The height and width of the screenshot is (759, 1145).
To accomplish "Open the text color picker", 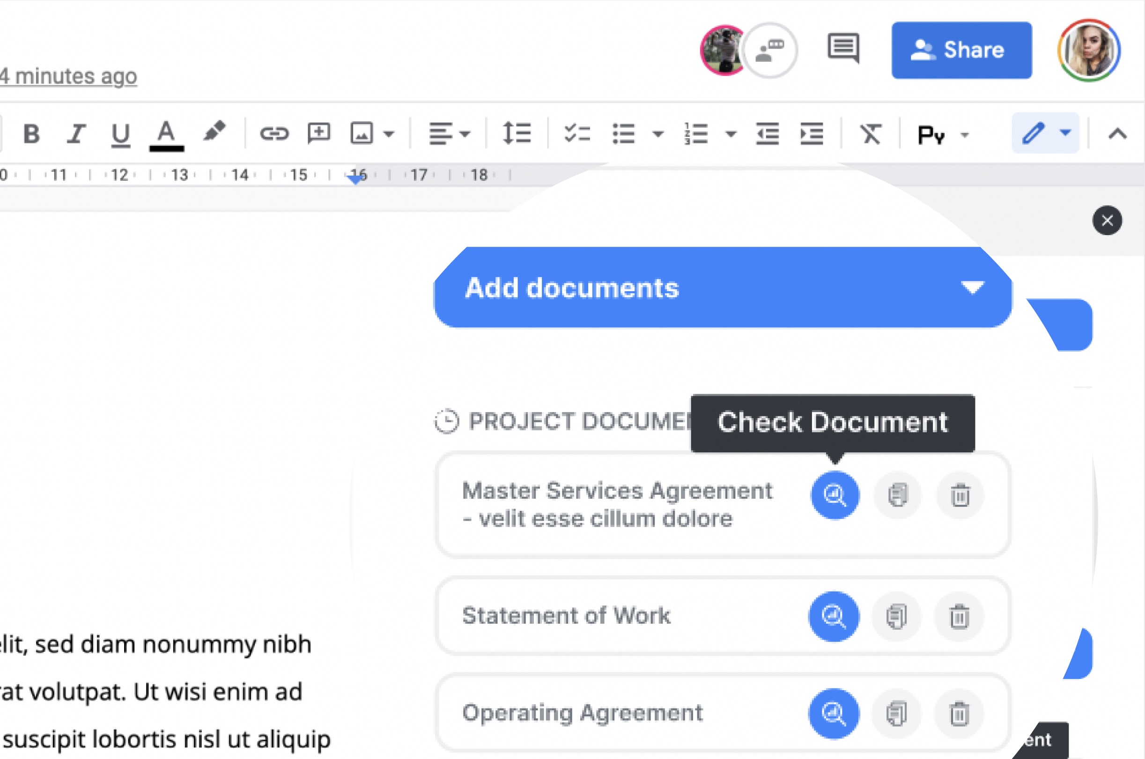I will tap(166, 135).
